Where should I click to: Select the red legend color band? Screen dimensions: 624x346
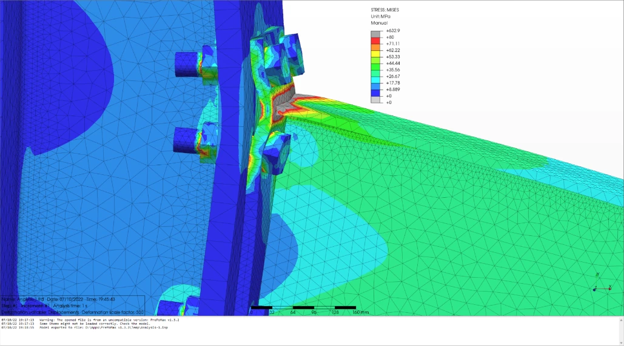click(x=376, y=40)
